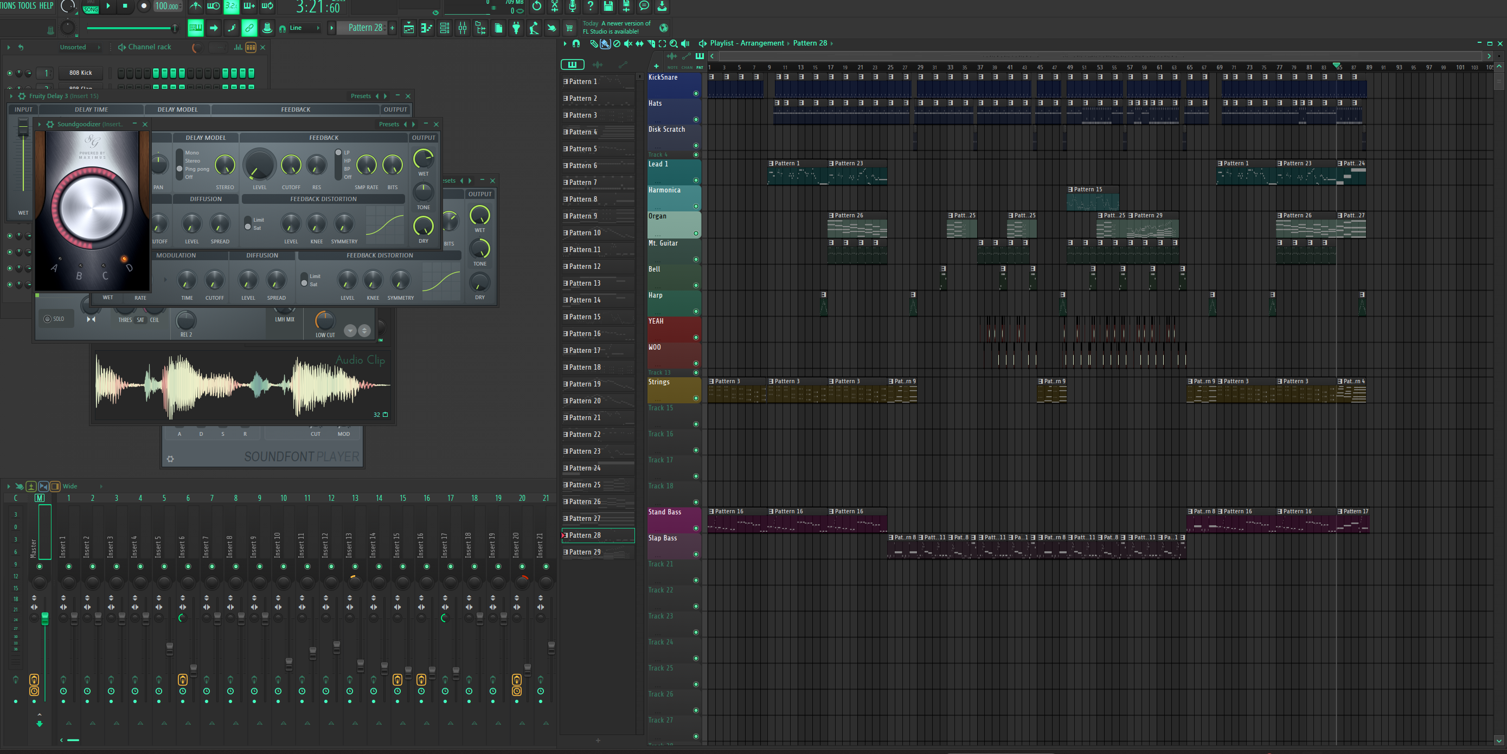Enable the recording countdown icon
The height and width of the screenshot is (754, 1507).
tap(231, 6)
